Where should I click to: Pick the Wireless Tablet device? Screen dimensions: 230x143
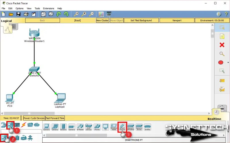[x=114, y=127]
